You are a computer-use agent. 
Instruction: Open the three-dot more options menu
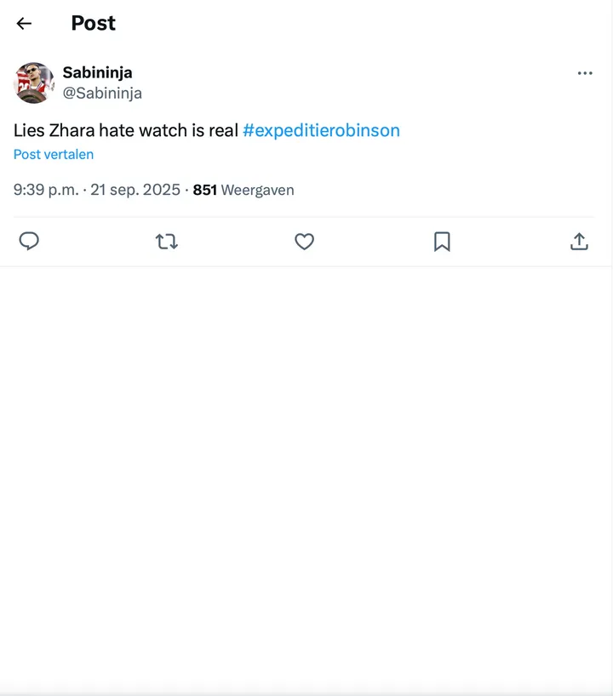(x=585, y=73)
